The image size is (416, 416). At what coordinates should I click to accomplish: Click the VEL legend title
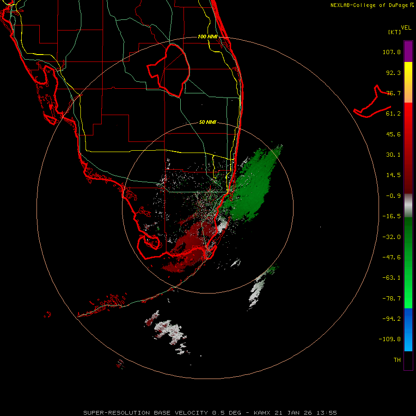(406, 28)
